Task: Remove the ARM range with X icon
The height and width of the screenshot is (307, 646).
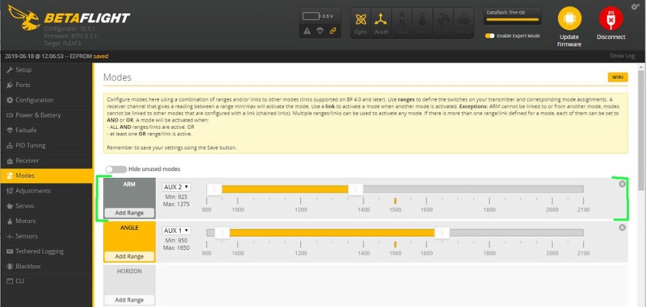Action: tap(622, 184)
